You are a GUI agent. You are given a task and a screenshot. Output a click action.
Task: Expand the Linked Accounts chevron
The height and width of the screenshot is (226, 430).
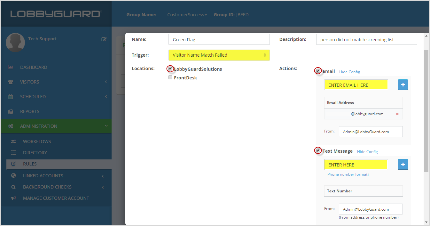(103, 176)
